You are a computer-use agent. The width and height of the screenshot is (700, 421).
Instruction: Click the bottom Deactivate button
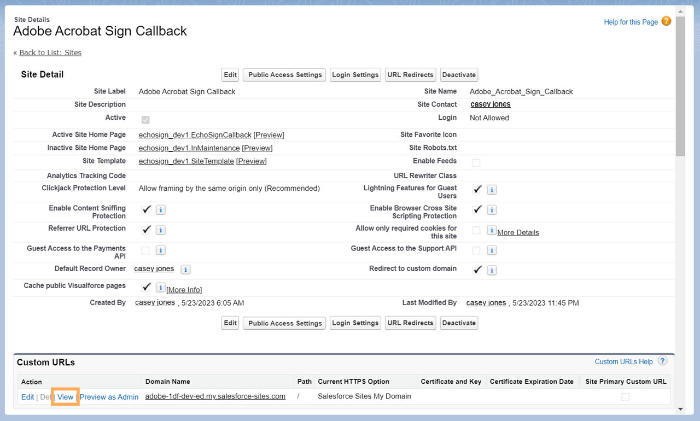click(459, 323)
